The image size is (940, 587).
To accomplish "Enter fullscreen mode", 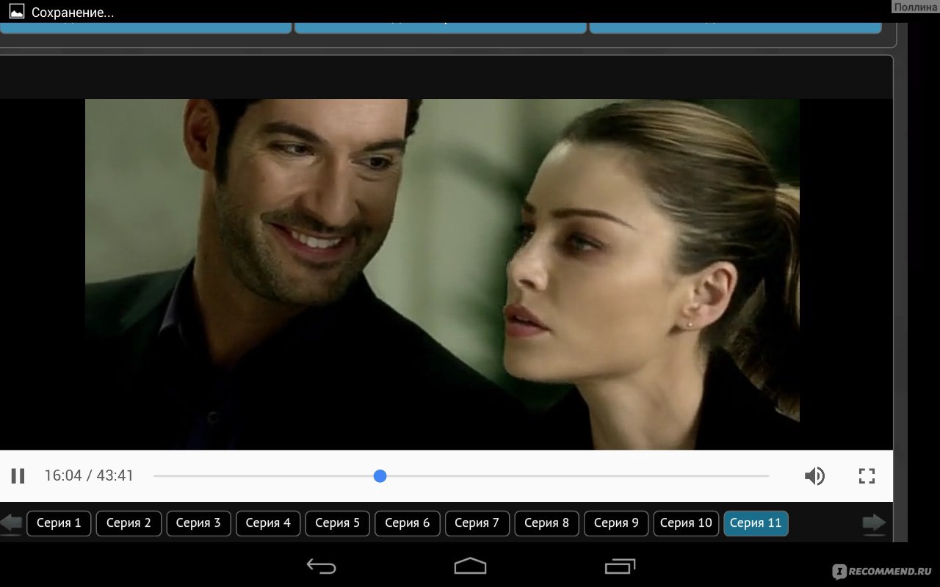I will tap(867, 476).
